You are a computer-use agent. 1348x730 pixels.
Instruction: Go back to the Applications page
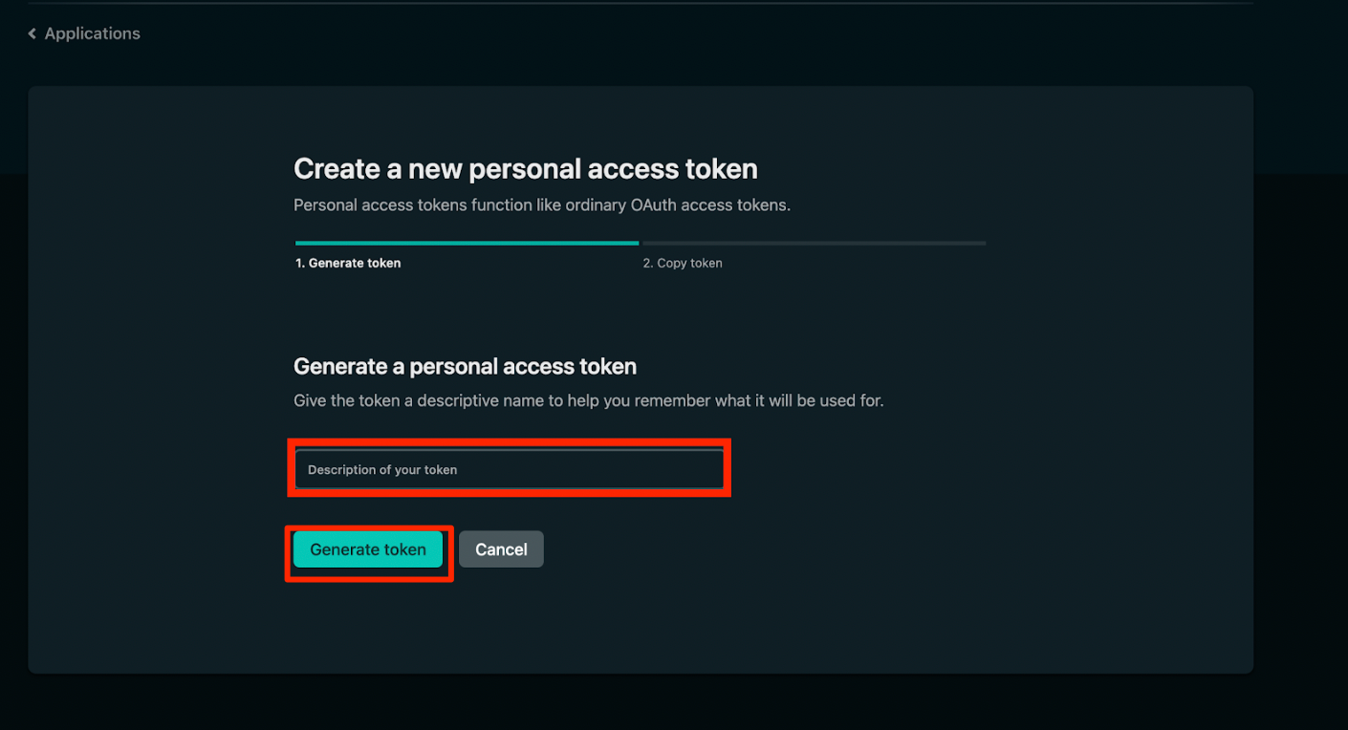pos(92,34)
